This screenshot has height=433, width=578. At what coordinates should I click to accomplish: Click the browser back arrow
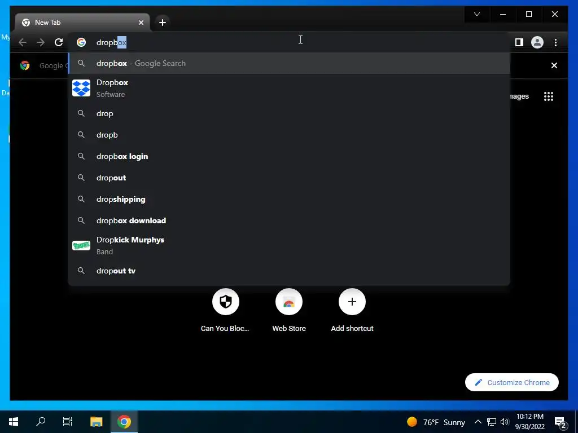[23, 42]
